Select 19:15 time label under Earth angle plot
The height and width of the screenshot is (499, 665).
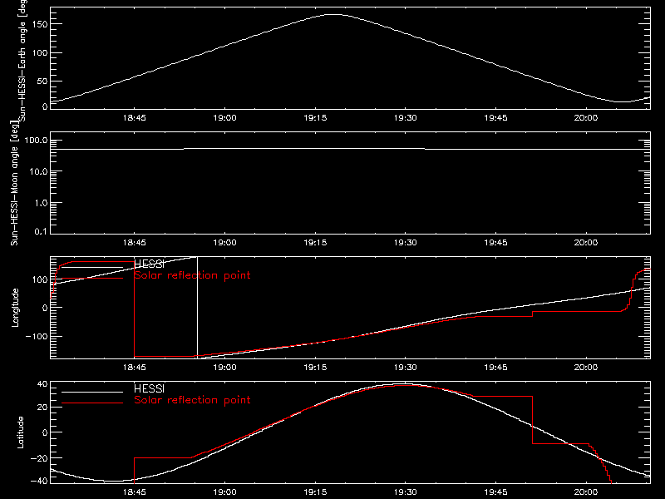315,117
